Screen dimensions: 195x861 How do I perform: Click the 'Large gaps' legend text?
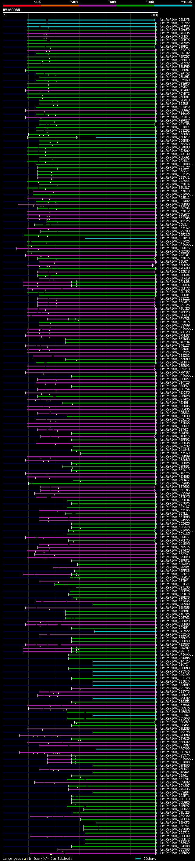pos(13,858)
